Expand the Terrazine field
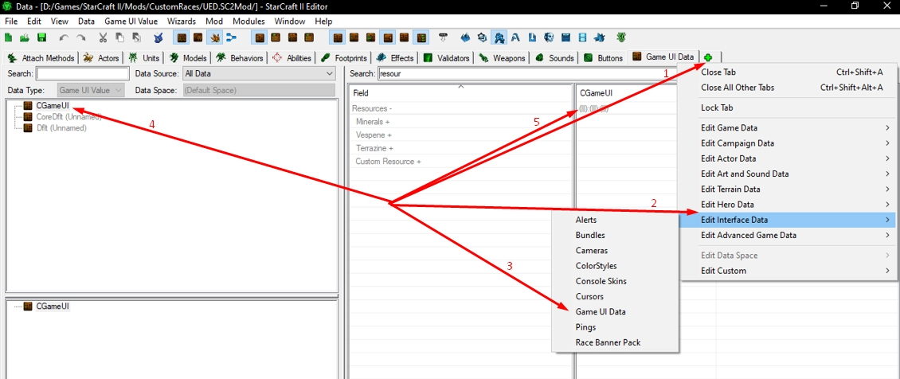The height and width of the screenshot is (379, 900). [x=374, y=148]
